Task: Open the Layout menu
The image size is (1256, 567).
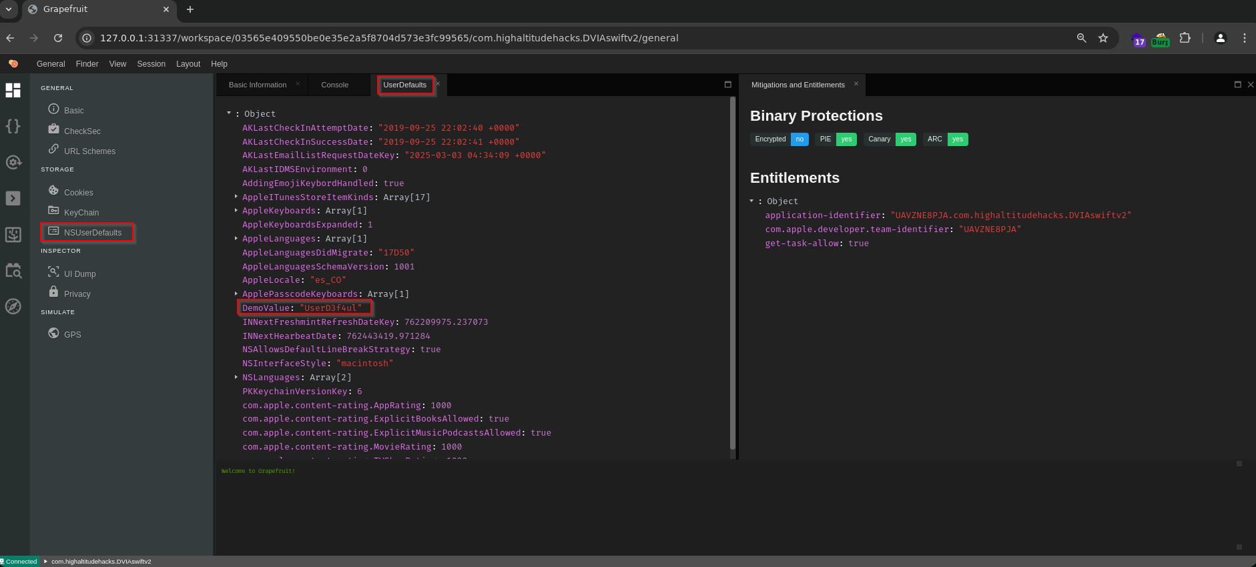Action: (188, 64)
